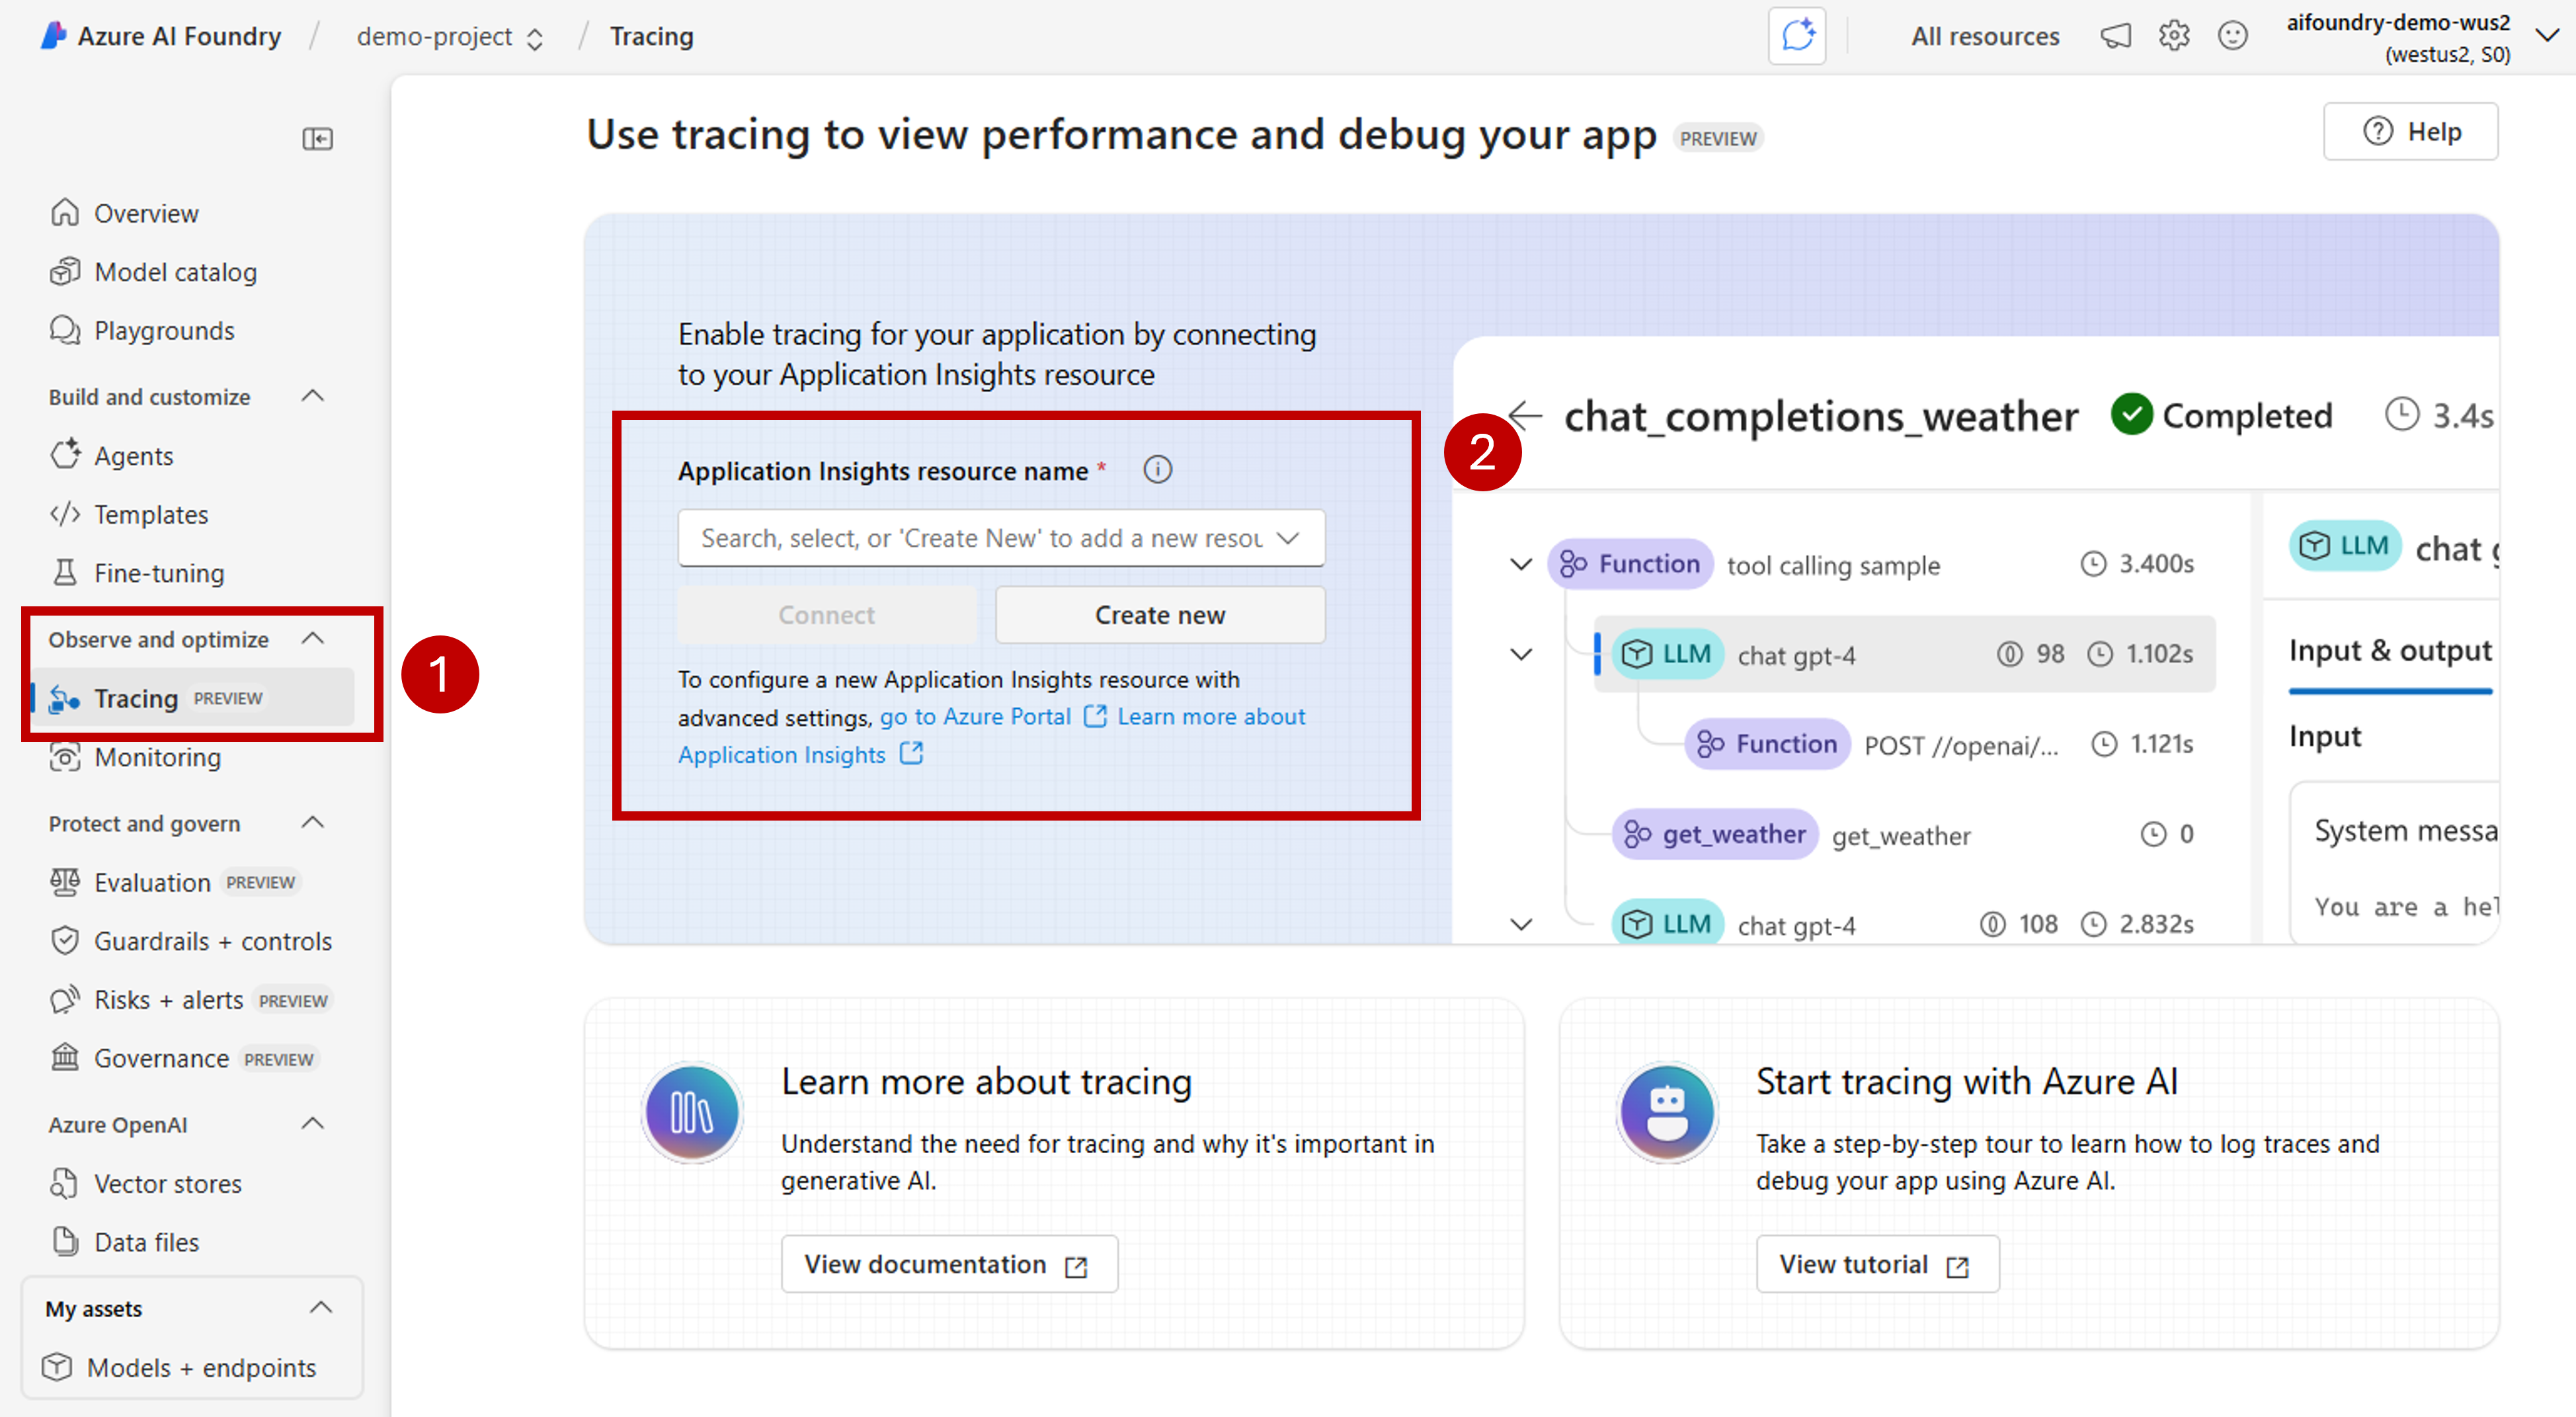
Task: Open the settings gear icon
Action: tap(2173, 35)
